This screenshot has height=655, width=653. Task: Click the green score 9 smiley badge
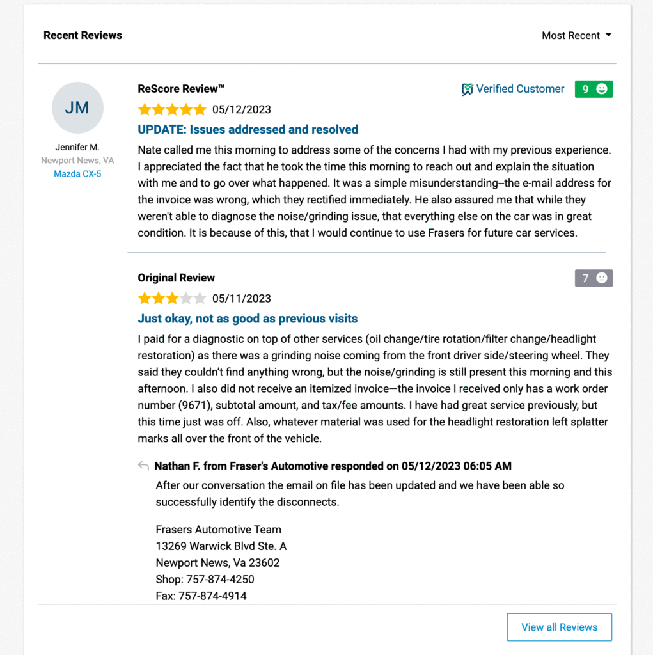(x=594, y=89)
